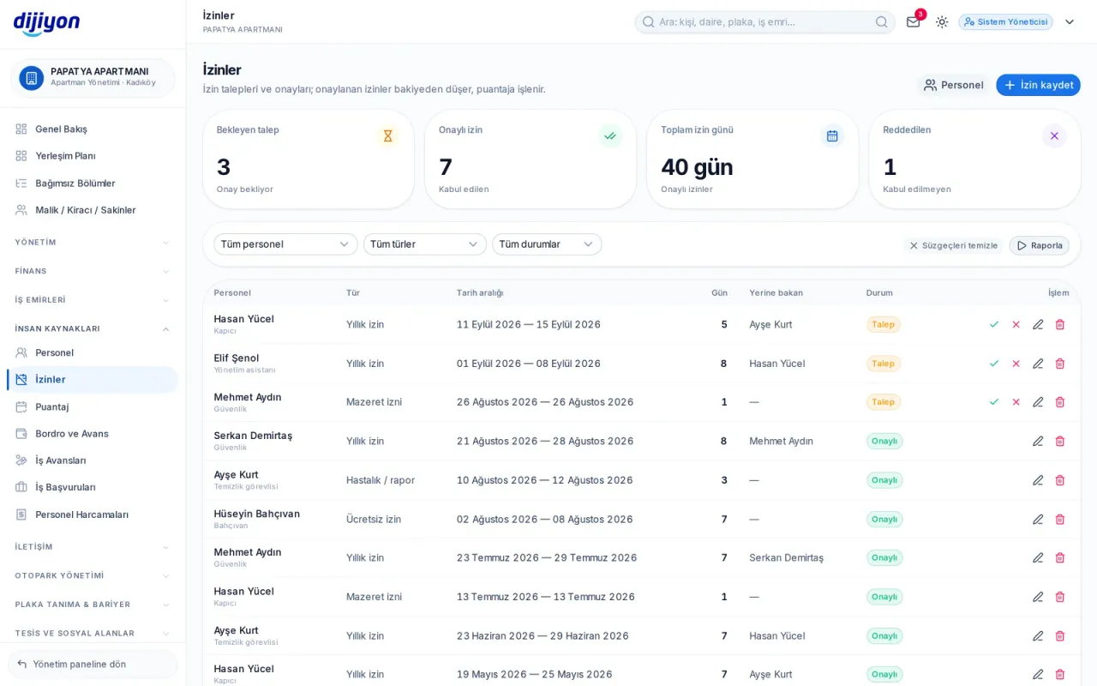Return via Yönetim paneline dön
The width and height of the screenshot is (1097, 686).
93,664
